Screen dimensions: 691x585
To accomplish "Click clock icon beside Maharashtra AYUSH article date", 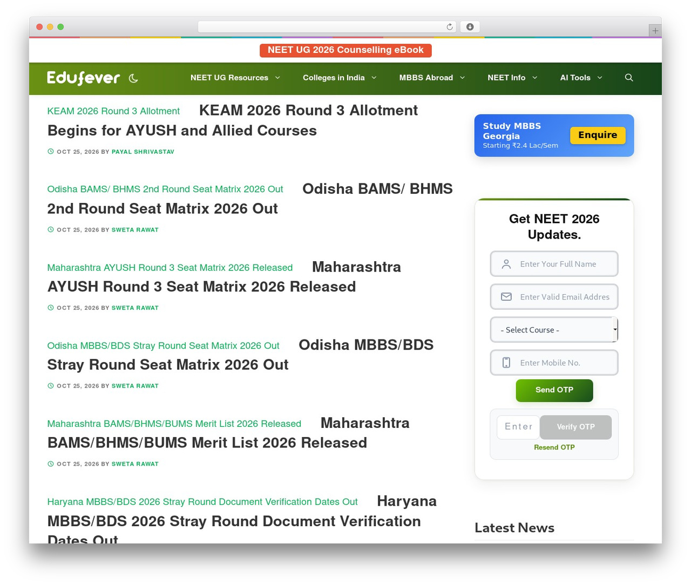I will pyautogui.click(x=51, y=308).
